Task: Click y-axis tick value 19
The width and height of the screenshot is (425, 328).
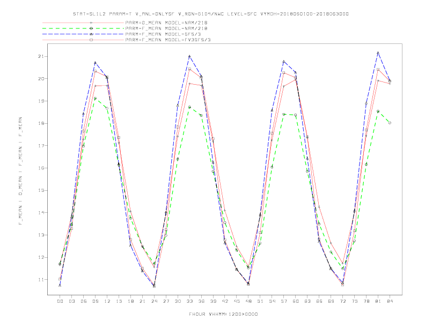Action: [41, 101]
